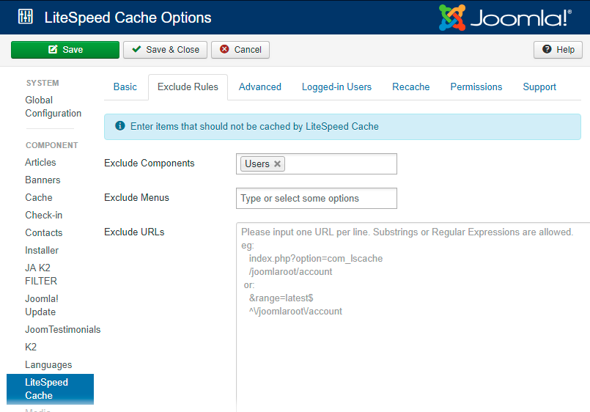Select K2 in the sidebar
590x412 pixels.
(x=31, y=347)
